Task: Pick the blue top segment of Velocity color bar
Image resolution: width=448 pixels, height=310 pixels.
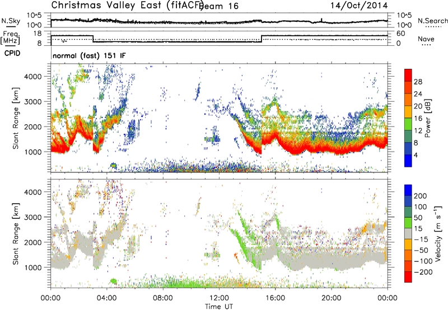Action: [x=408, y=190]
